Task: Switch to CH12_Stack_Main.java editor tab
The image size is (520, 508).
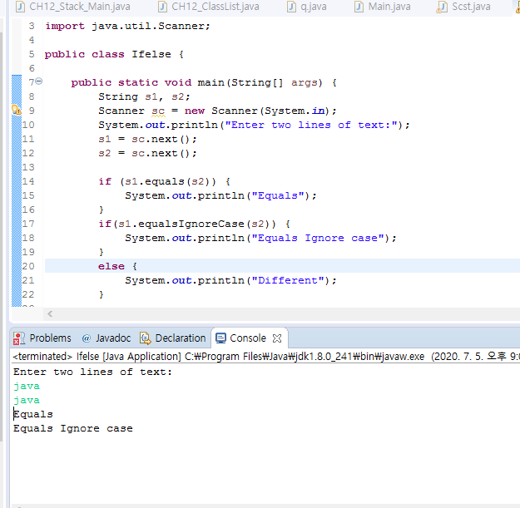Action: [73, 7]
